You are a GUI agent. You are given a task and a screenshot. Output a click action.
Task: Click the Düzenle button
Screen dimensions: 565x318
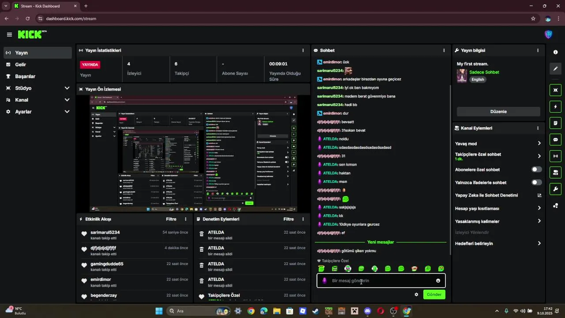[498, 112]
